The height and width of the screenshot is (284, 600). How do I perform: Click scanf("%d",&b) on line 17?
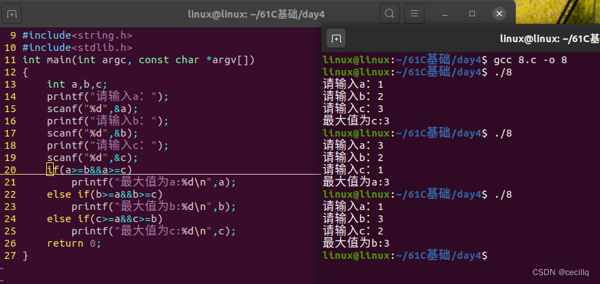[x=93, y=133]
